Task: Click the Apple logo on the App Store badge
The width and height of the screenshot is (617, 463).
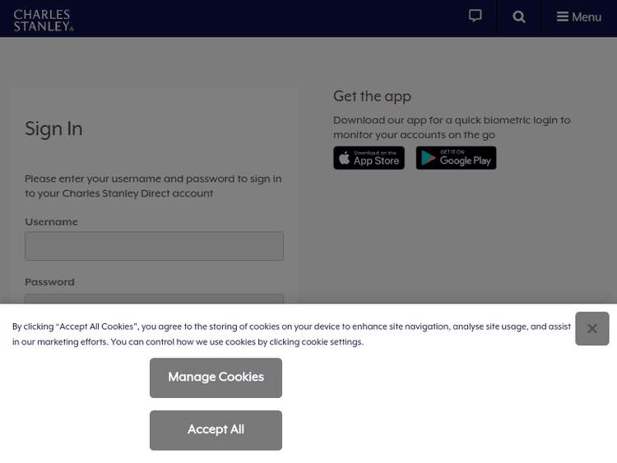Action: coord(345,158)
